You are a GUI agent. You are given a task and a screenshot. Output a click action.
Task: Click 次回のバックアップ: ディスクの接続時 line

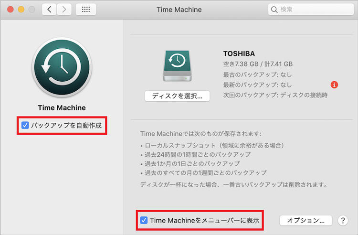click(275, 95)
